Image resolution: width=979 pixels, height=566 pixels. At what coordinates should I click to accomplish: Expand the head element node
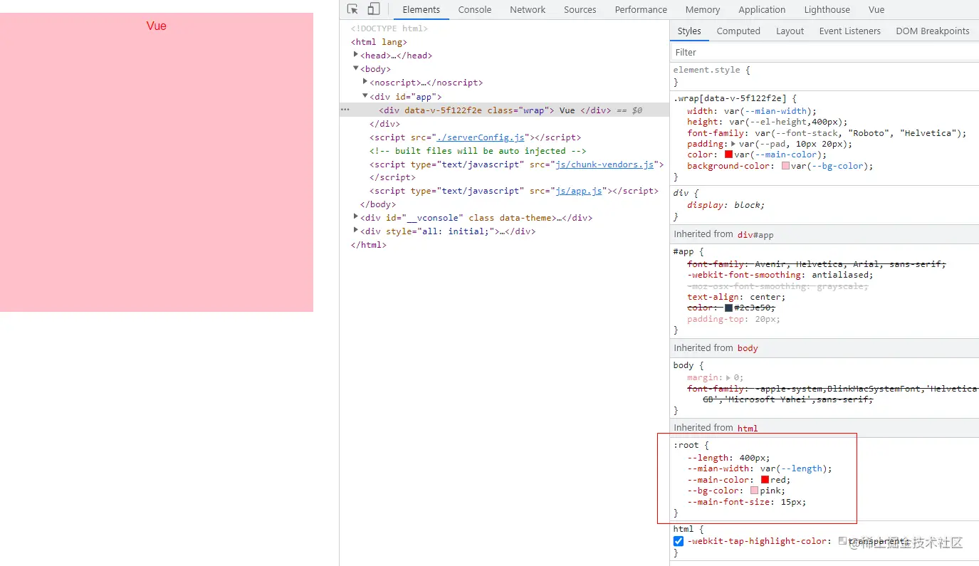[x=356, y=55]
